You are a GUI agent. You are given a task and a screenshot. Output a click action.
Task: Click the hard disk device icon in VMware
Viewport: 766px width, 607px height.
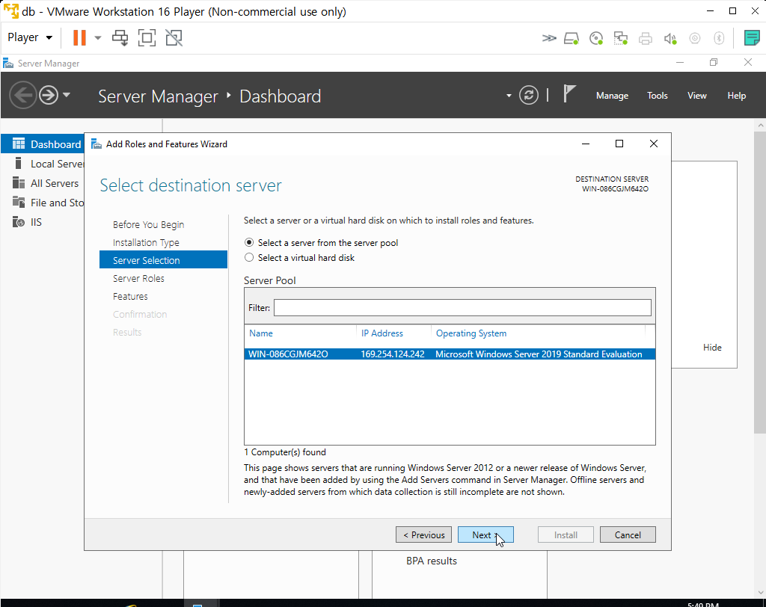tap(571, 38)
